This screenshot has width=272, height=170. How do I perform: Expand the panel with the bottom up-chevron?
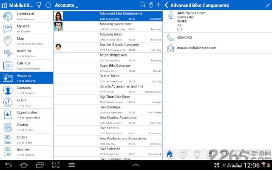coord(136,165)
